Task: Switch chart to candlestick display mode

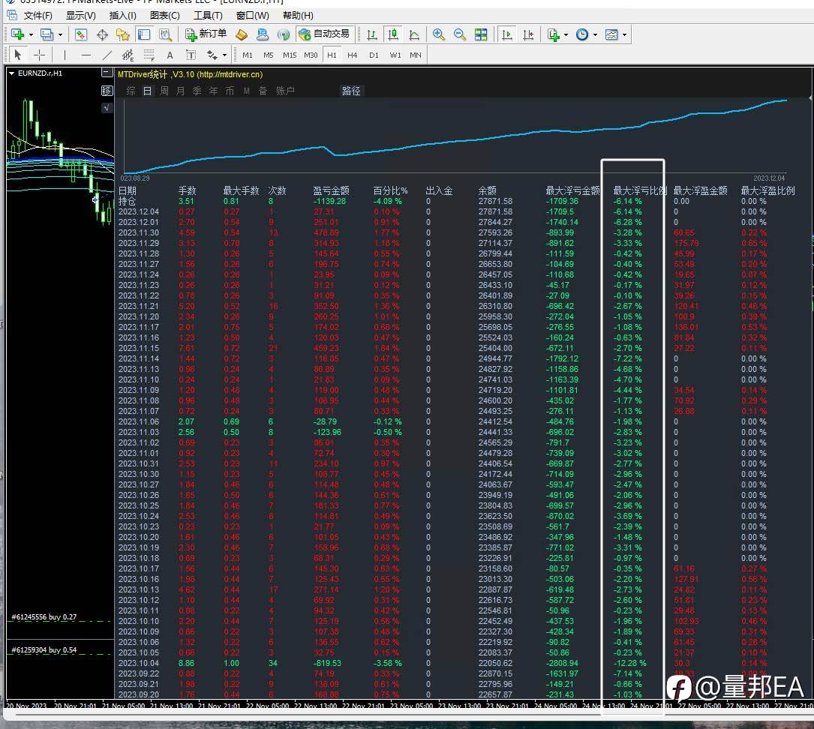Action: click(x=392, y=34)
